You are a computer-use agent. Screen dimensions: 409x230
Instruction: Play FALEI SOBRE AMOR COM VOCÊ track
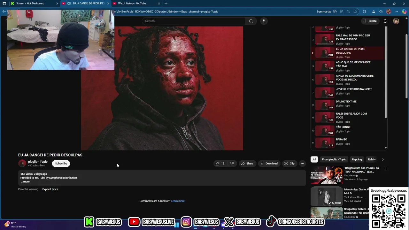(348, 118)
